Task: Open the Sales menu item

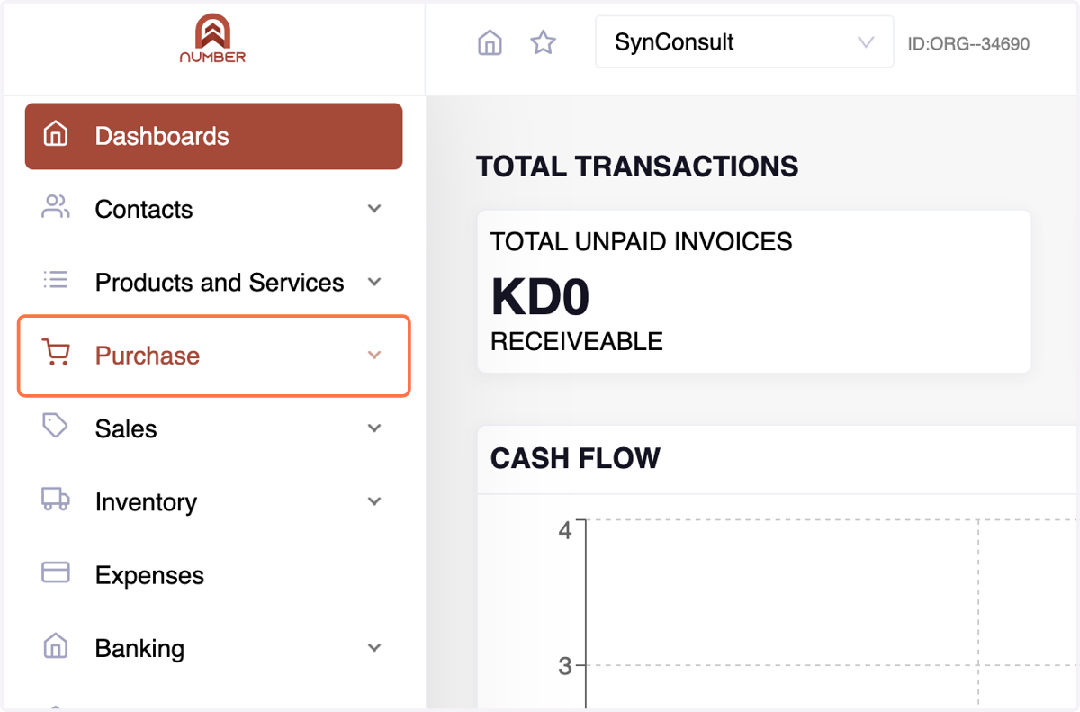Action: pyautogui.click(x=213, y=428)
